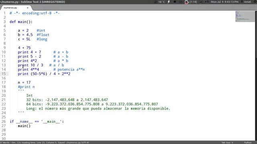Click line number 3 in the gutter
This screenshot has width=257, height=144.
coord(4,22)
